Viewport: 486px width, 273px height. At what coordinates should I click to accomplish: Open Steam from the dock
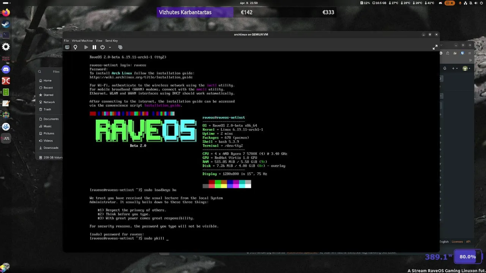[x=6, y=24]
